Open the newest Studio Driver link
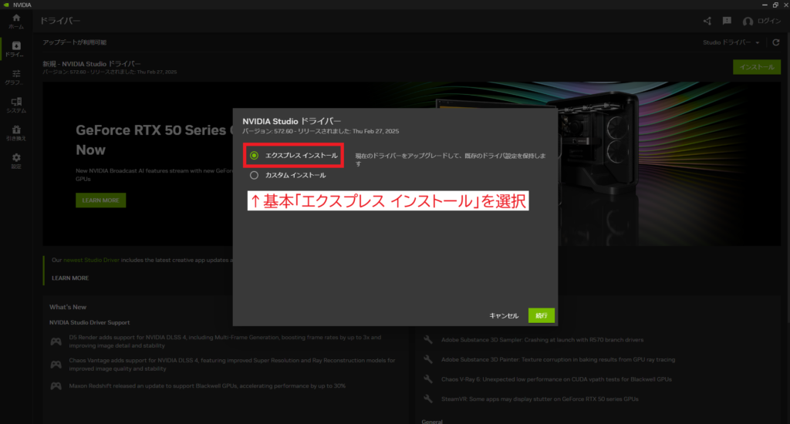Screen dimensions: 790x424 pos(91,260)
